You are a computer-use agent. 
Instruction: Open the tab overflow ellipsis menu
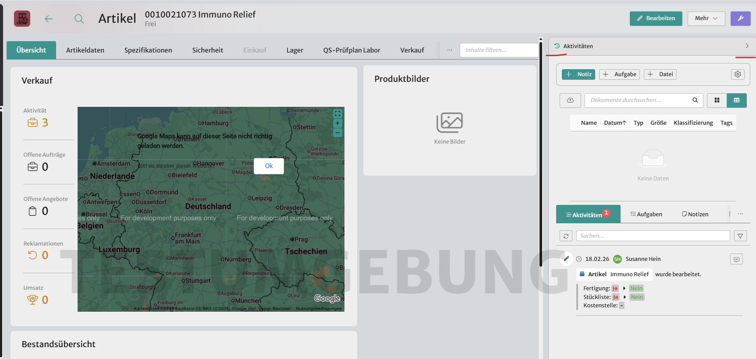450,50
